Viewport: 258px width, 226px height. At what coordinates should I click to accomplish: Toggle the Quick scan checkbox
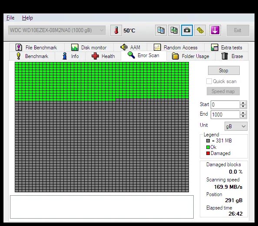pyautogui.click(x=209, y=81)
